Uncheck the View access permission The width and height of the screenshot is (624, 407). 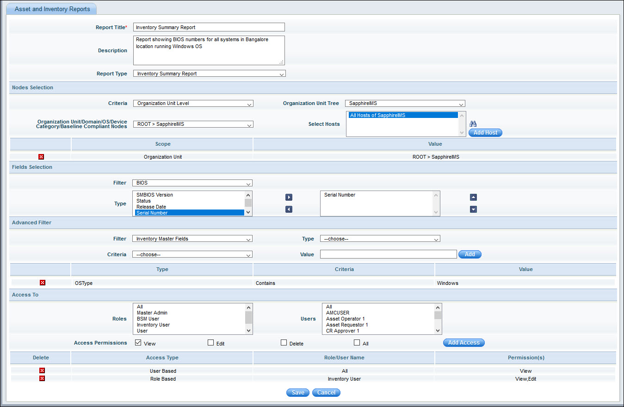(138, 343)
